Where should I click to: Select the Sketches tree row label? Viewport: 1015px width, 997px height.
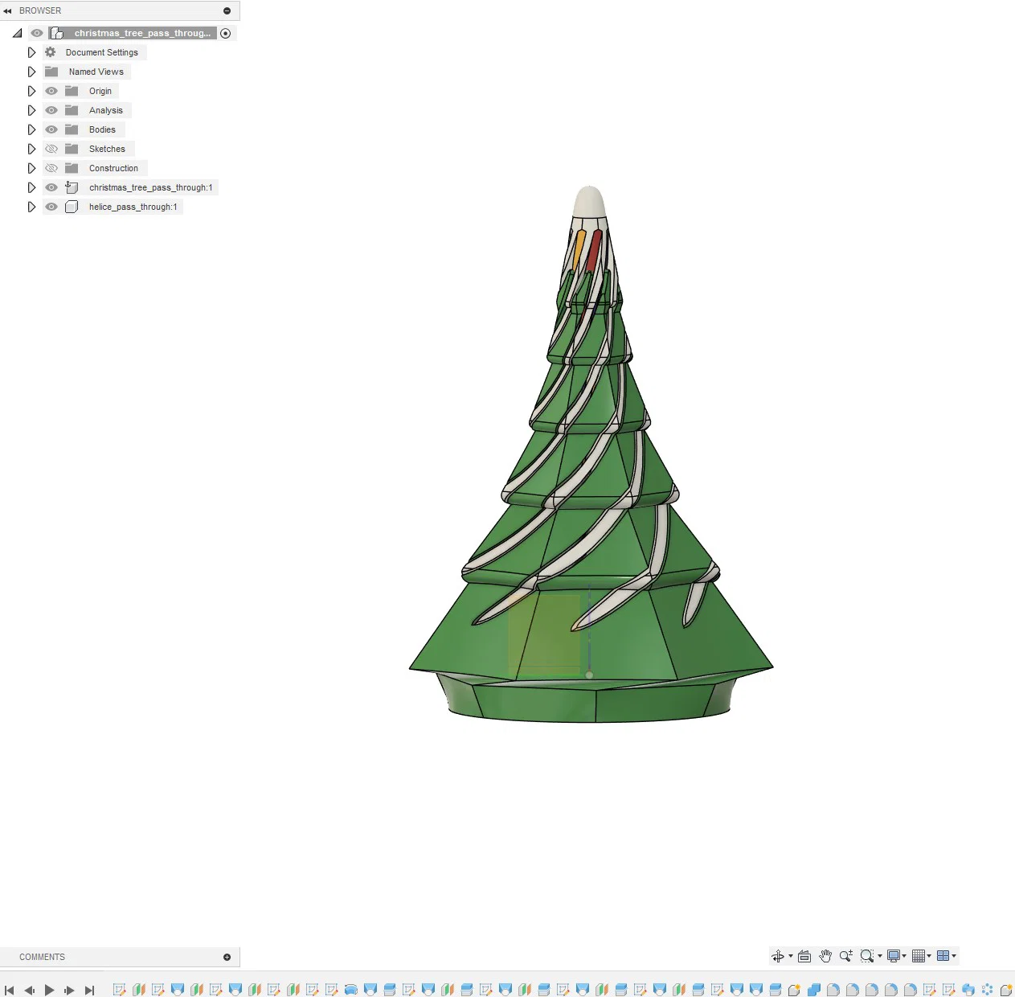[107, 149]
